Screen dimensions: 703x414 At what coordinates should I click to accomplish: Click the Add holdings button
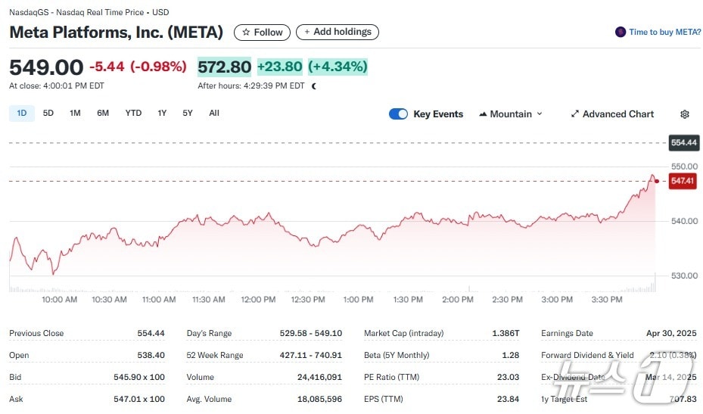[x=337, y=33]
